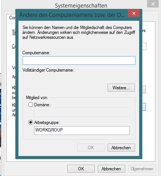This screenshot has height=176, width=161.
Task: Click Übernehmen in the Systemeigenschaften window
Action: (142, 169)
